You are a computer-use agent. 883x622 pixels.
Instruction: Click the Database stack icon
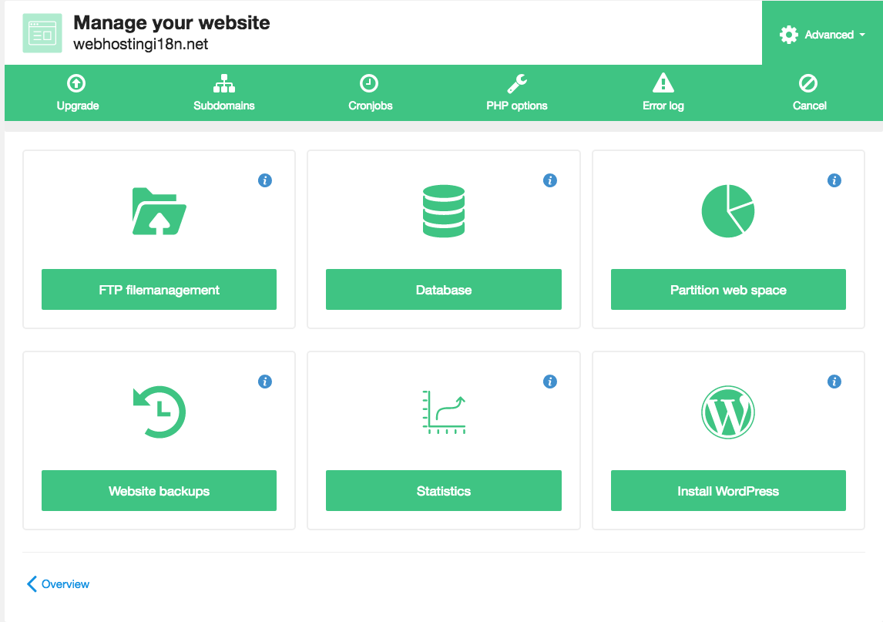point(444,211)
